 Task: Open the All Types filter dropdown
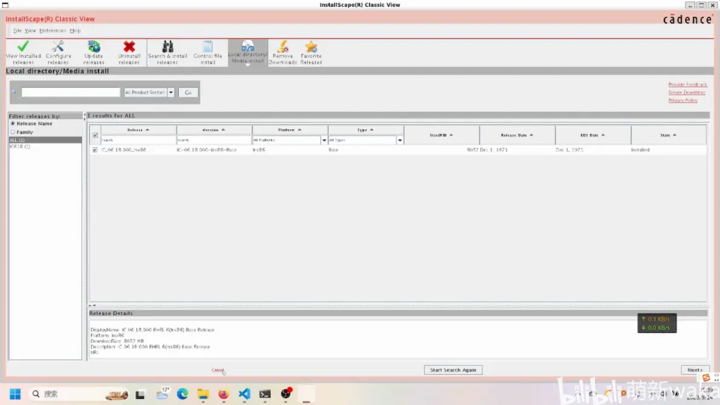400,140
